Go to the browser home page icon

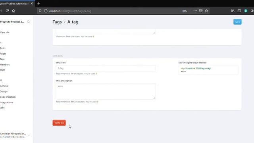pyautogui.click(x=13, y=11)
